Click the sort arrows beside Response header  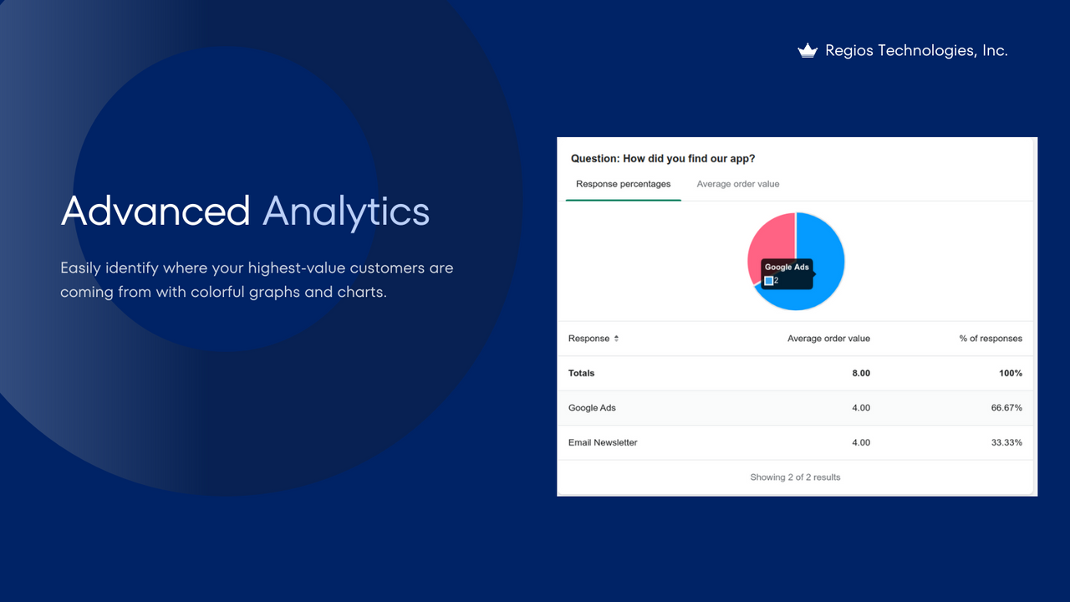point(616,339)
